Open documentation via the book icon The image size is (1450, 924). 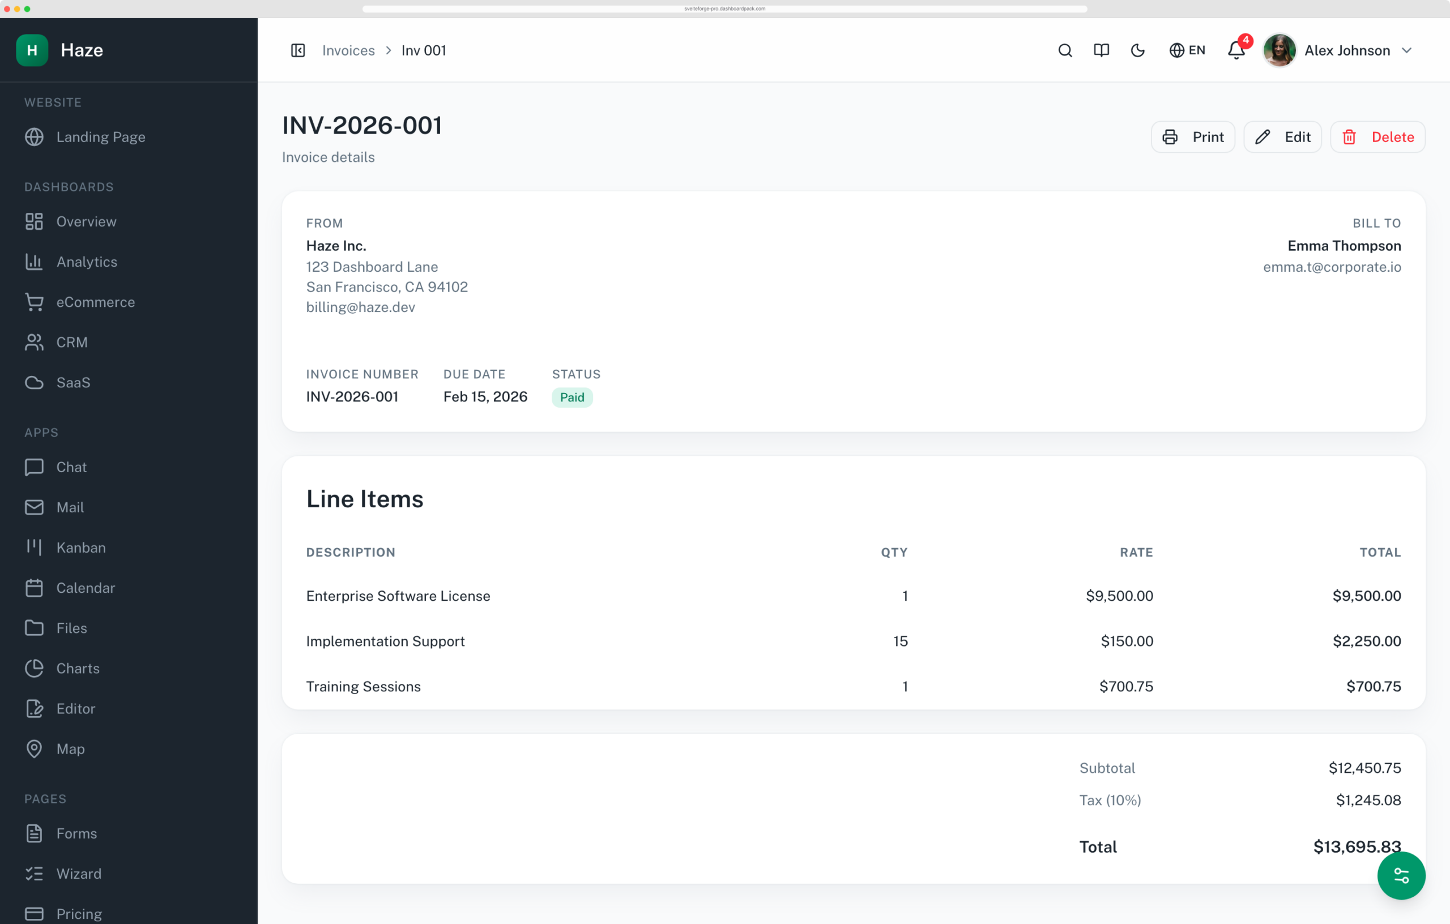coord(1101,50)
